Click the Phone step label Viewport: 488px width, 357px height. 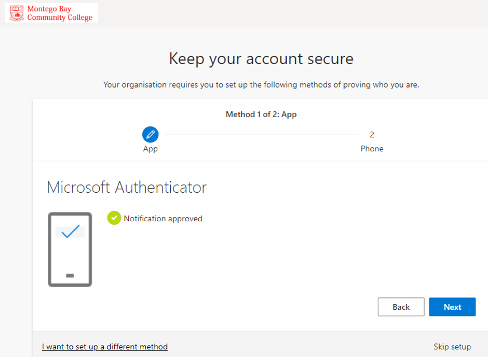pos(372,149)
